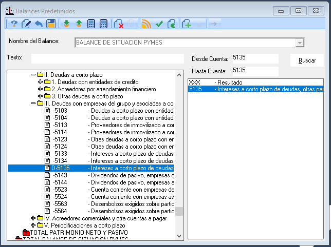Select the XXX - Resultado list entry
Image resolution: width=331 pixels, height=247 pixels.
(255, 83)
